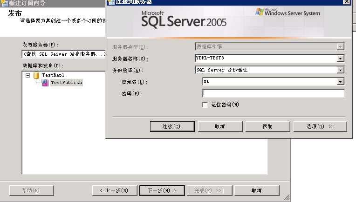
Task: Click the wizard window resize grip
Action: click(287, 197)
